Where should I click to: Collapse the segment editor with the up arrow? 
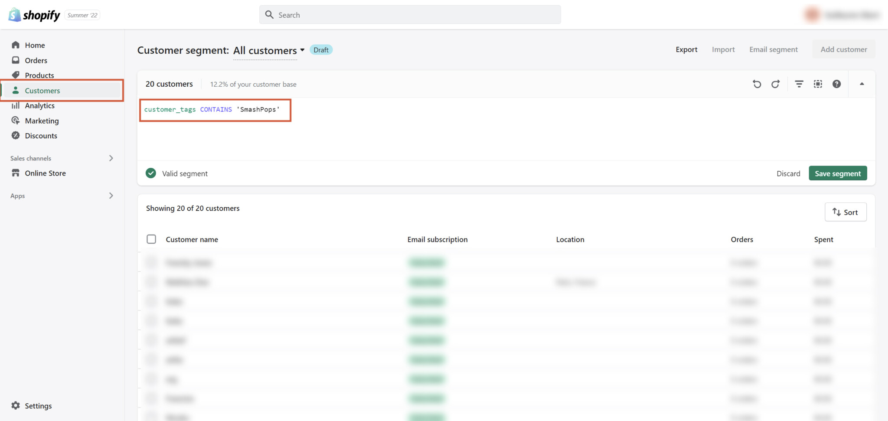[x=862, y=84]
